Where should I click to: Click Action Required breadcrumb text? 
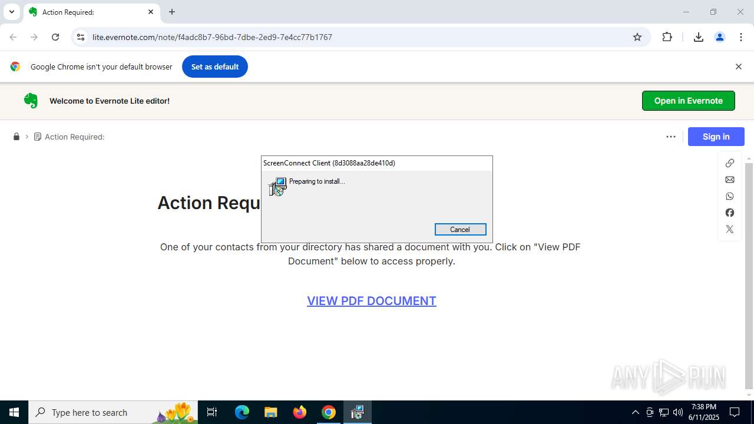coord(75,137)
